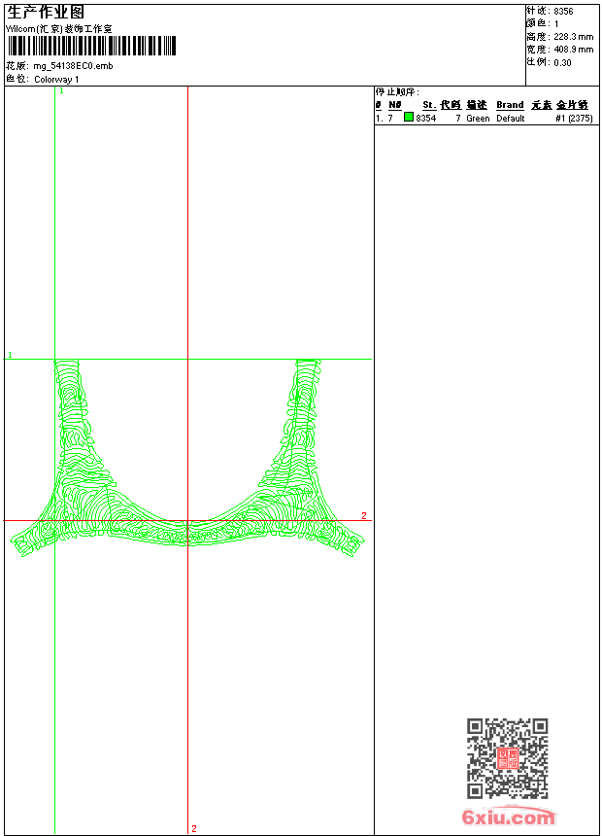Click the 'Colorway 1' label
This screenshot has height=836, width=602.
pos(56,79)
